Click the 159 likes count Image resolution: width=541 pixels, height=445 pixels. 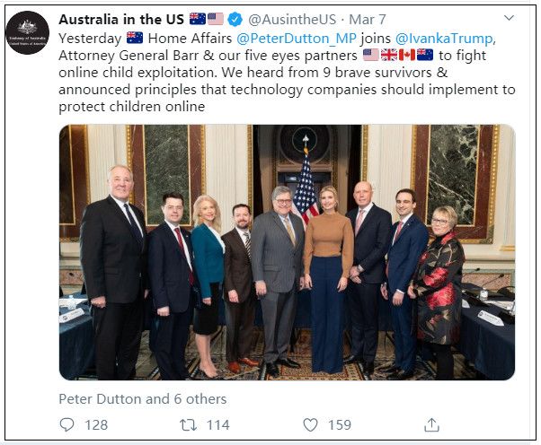click(340, 424)
